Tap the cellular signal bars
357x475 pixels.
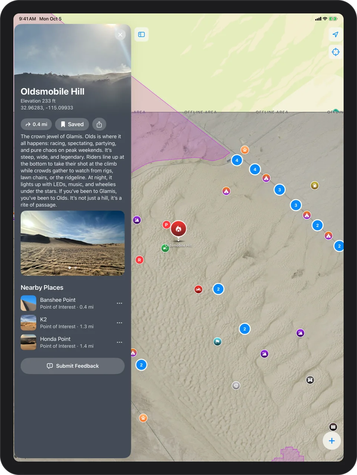coord(318,19)
